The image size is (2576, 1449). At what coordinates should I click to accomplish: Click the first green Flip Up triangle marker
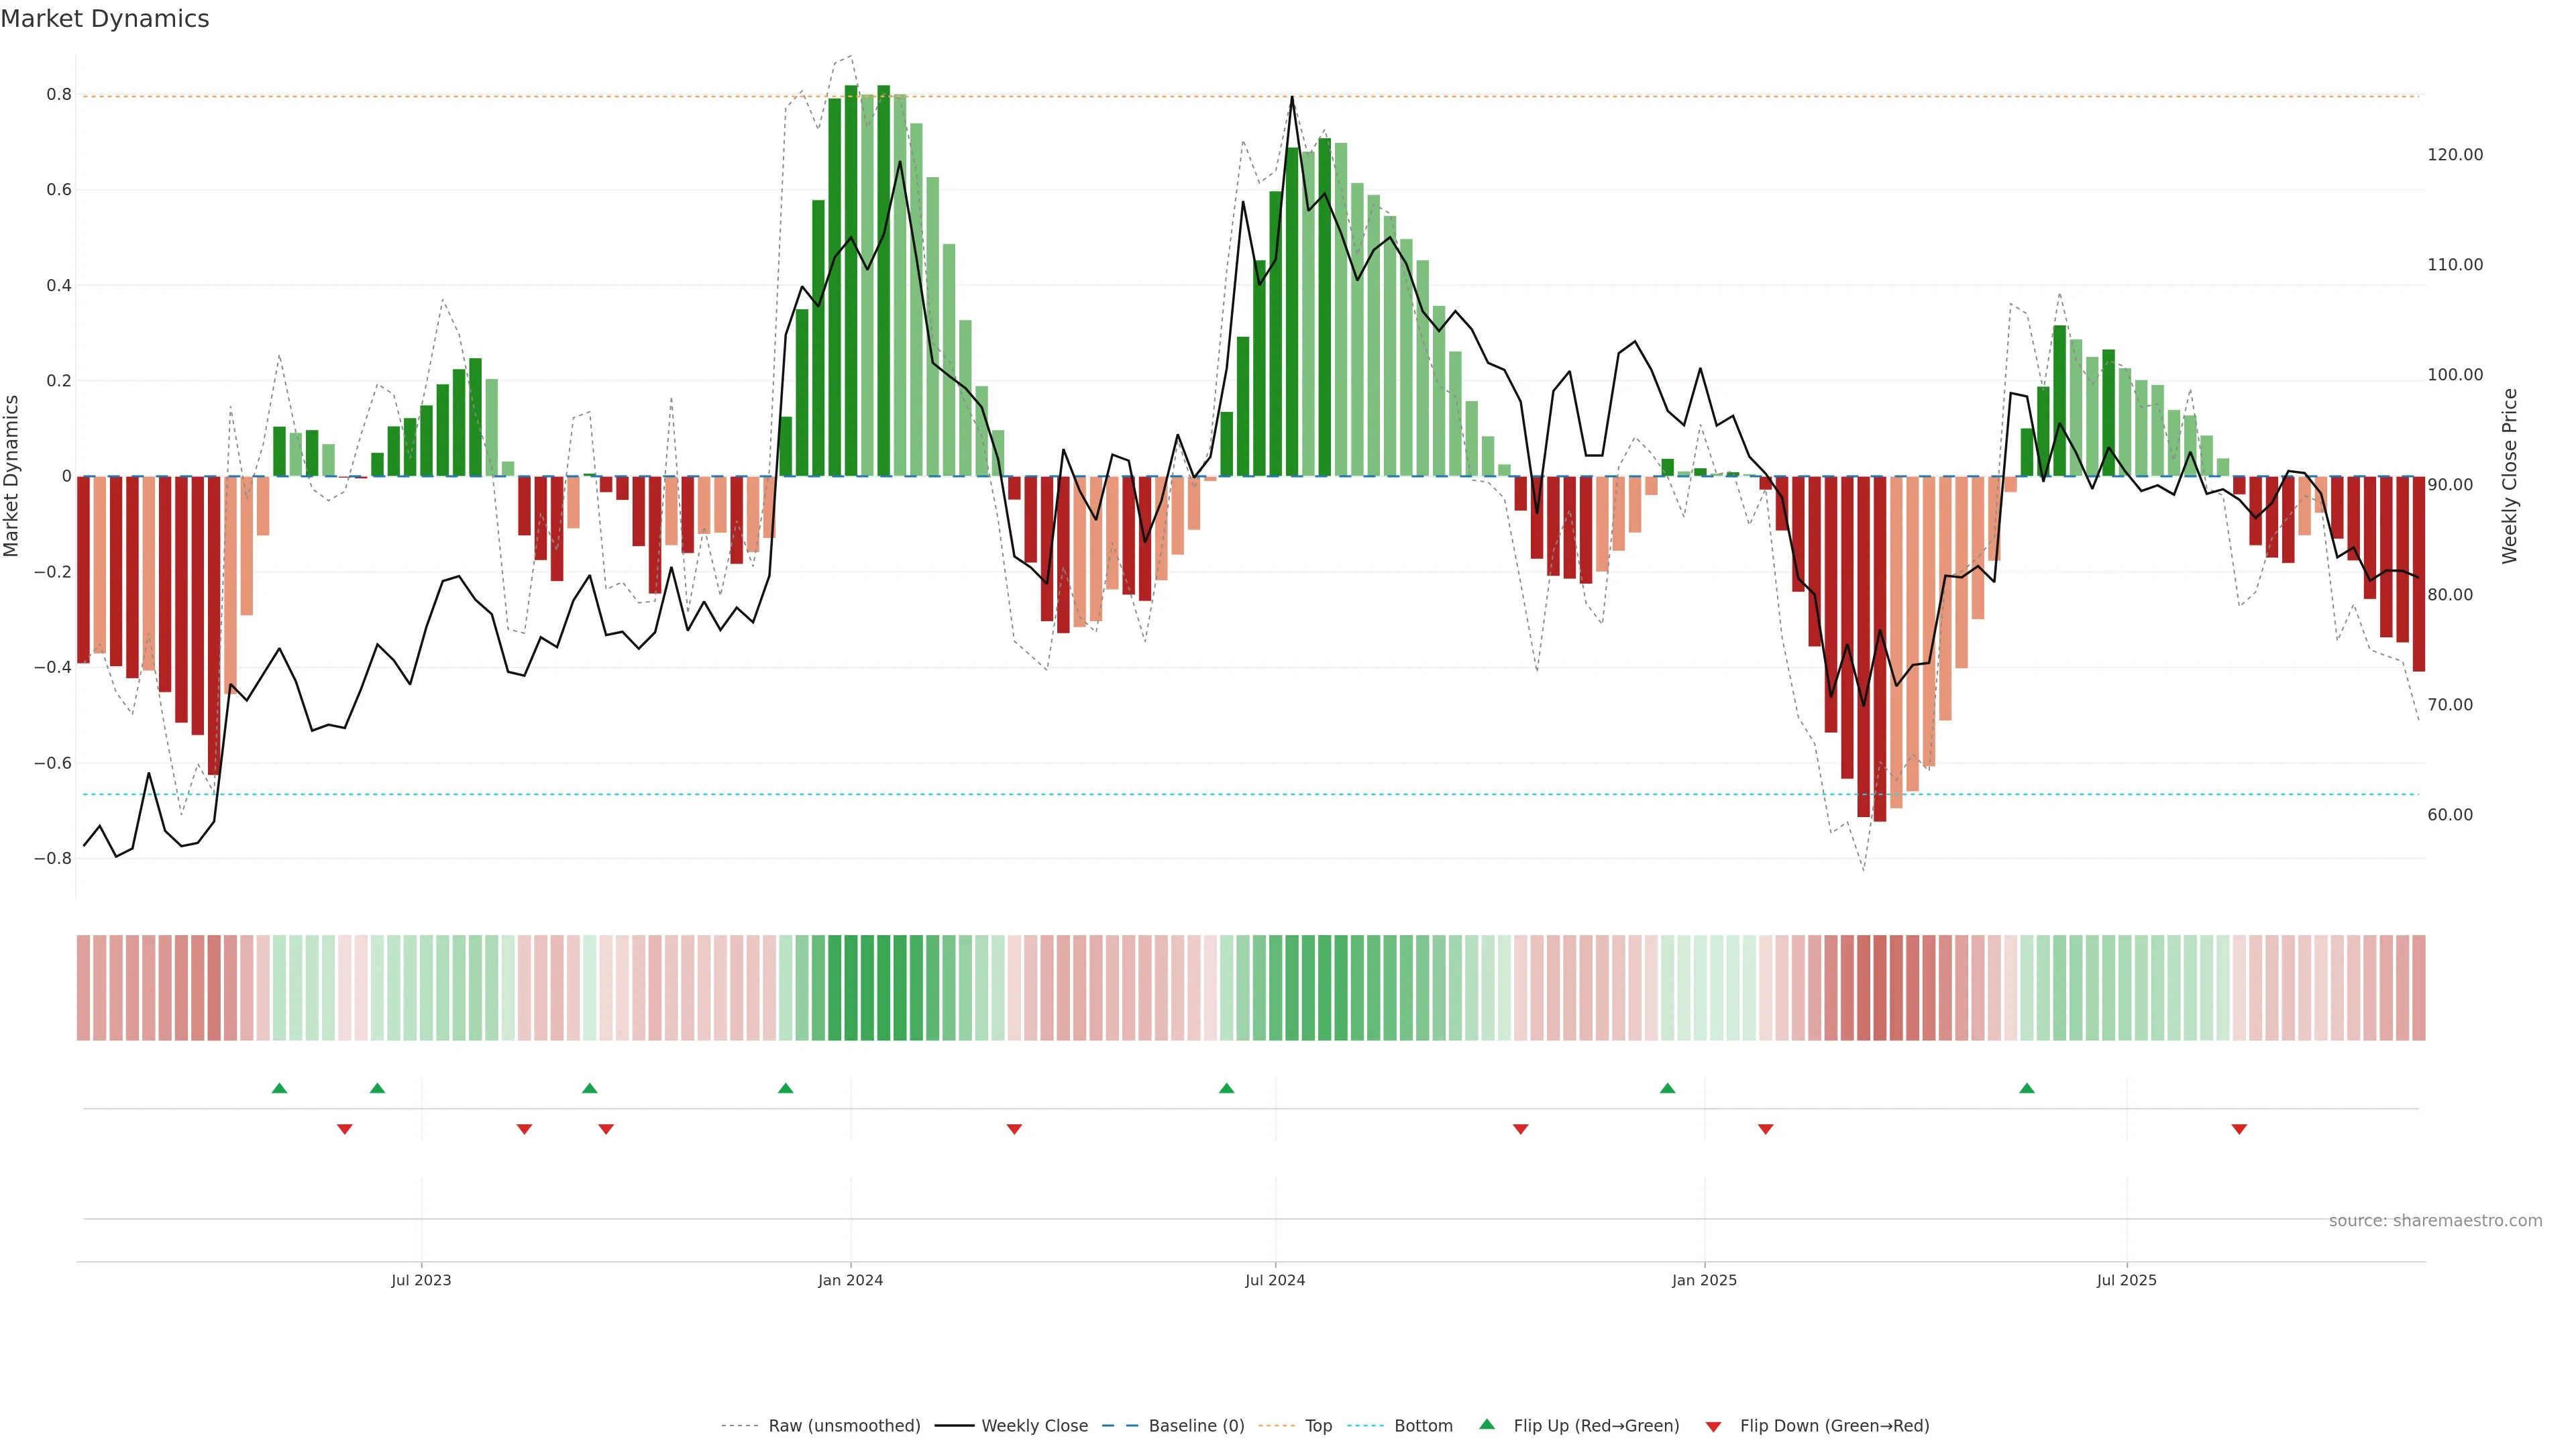tap(279, 1088)
